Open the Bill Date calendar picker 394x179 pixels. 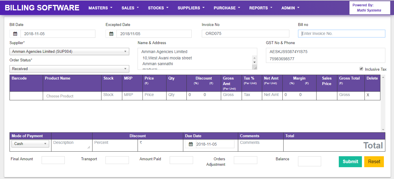coord(15,34)
